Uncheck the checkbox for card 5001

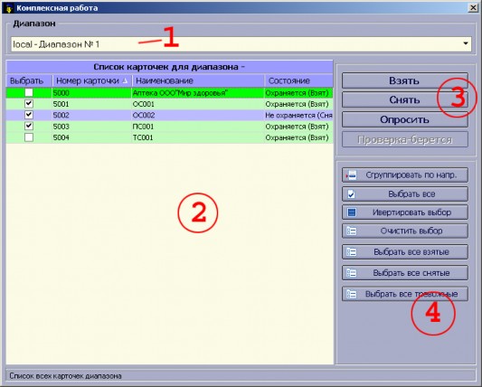pos(29,104)
